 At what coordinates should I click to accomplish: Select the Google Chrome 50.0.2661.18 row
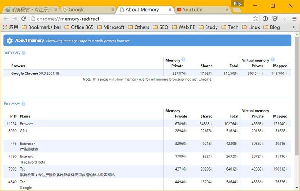click(x=147, y=73)
